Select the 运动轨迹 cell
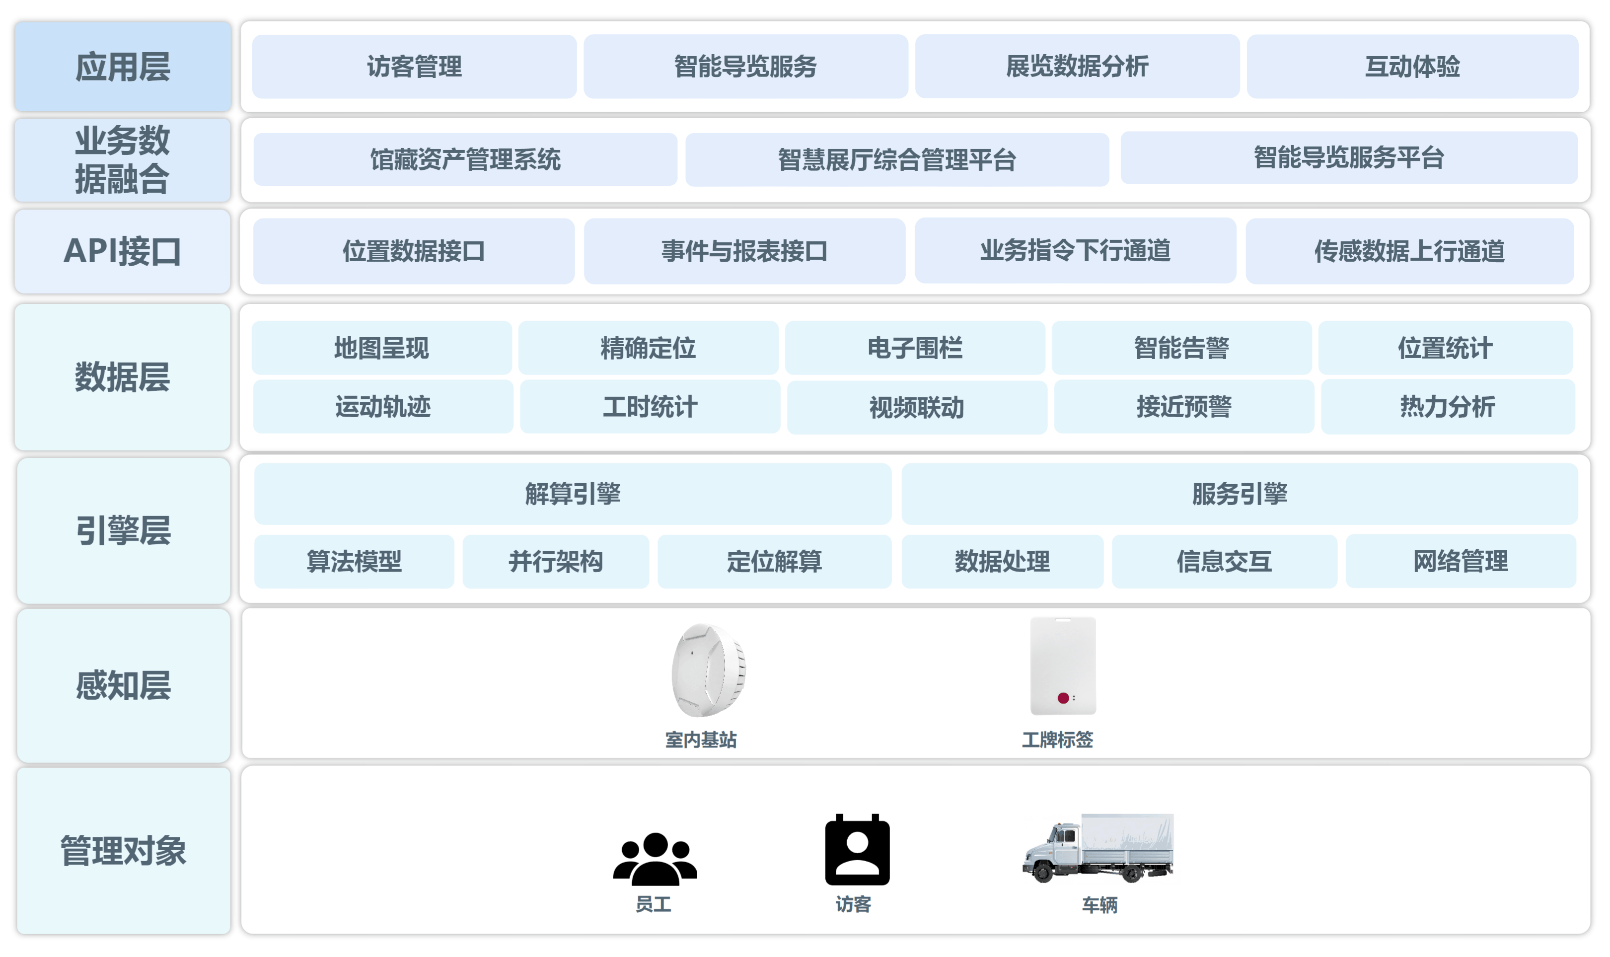This screenshot has height=957, width=1610. pos(383,406)
